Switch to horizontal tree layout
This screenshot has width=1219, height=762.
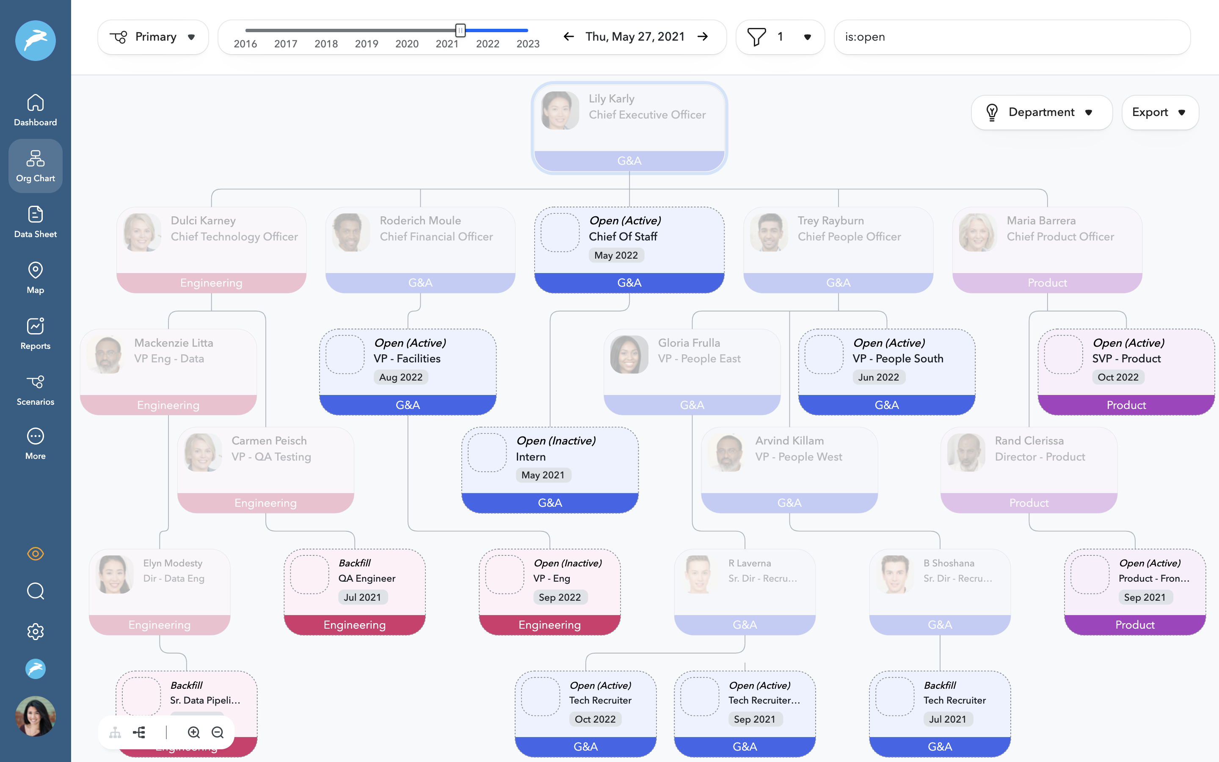tap(140, 732)
